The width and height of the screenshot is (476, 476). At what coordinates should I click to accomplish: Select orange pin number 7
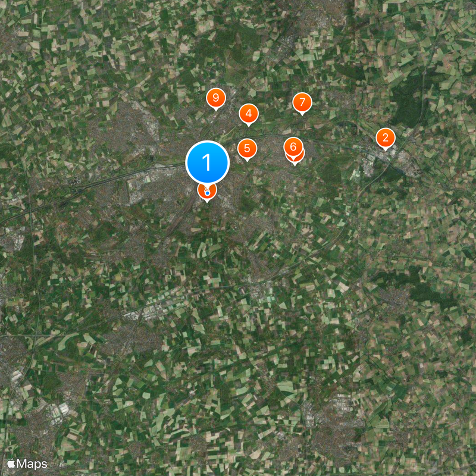[302, 102]
